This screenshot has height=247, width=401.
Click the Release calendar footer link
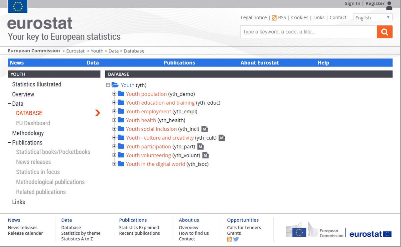point(25,233)
